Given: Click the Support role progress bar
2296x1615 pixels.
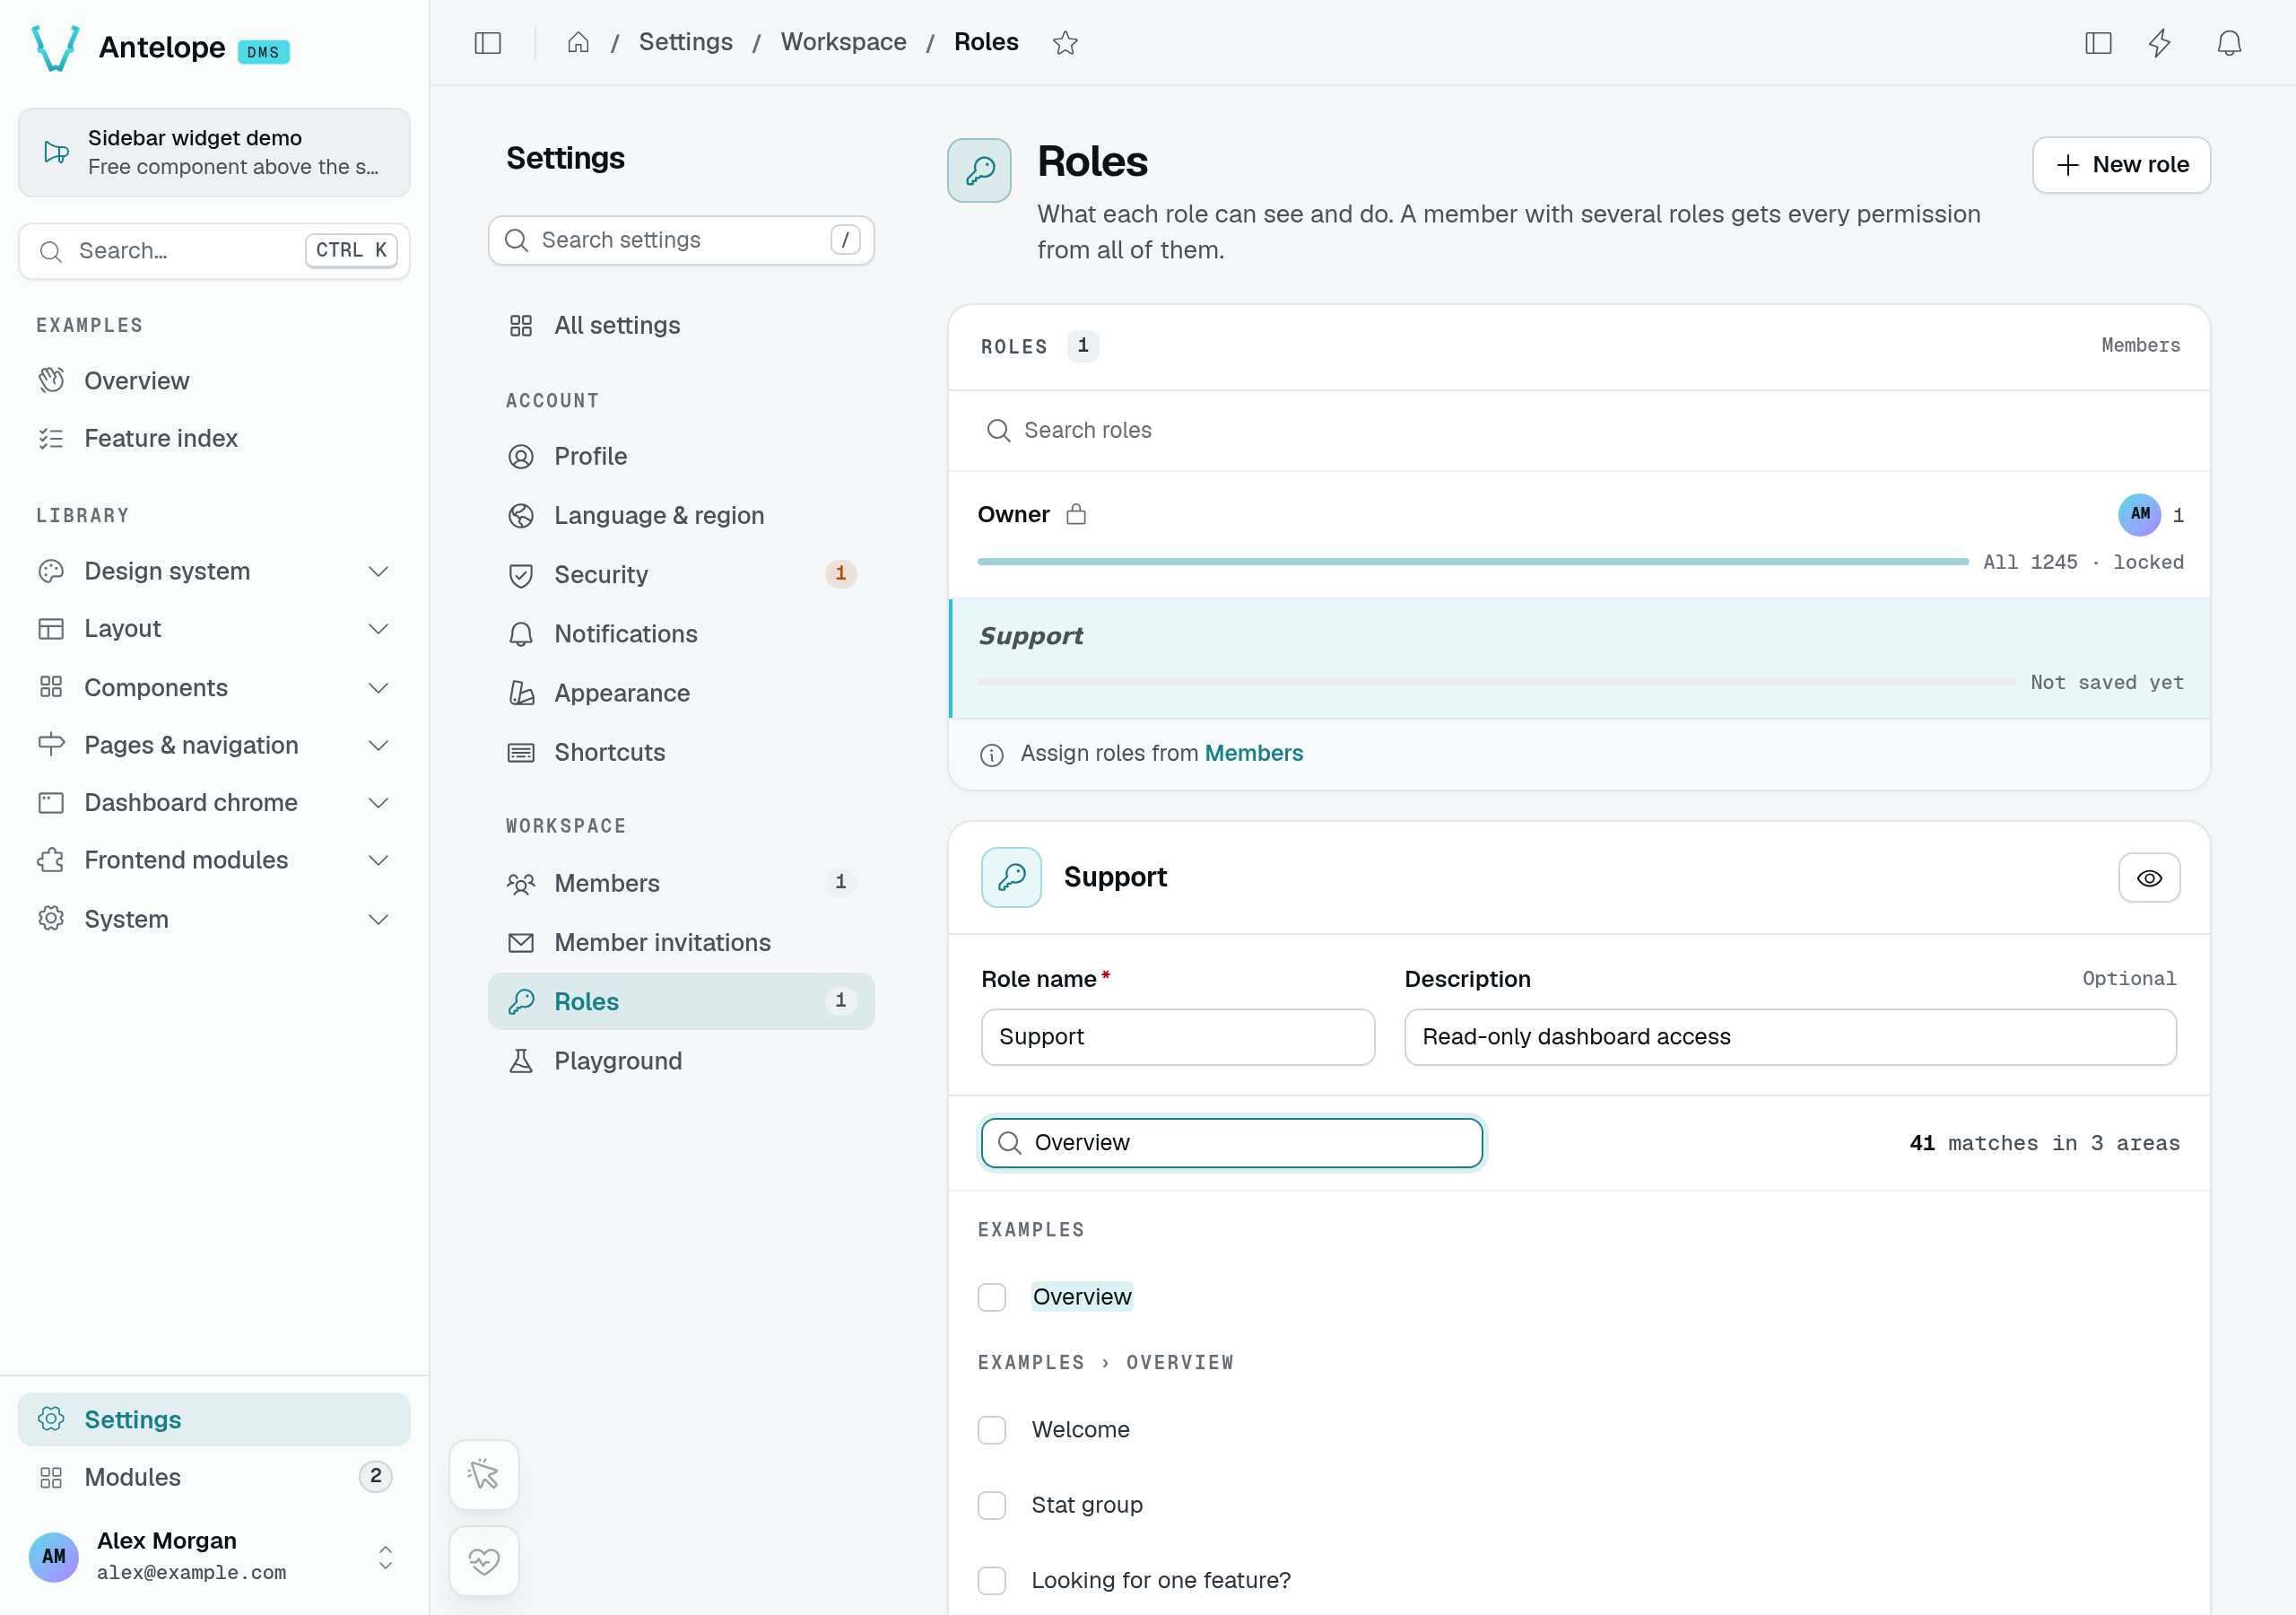Looking at the screenshot, I should click(x=1496, y=683).
